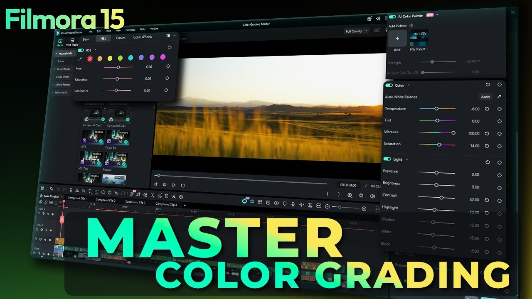Select the cyan HSL color swatch
This screenshot has height=299, width=532.
pos(131,58)
